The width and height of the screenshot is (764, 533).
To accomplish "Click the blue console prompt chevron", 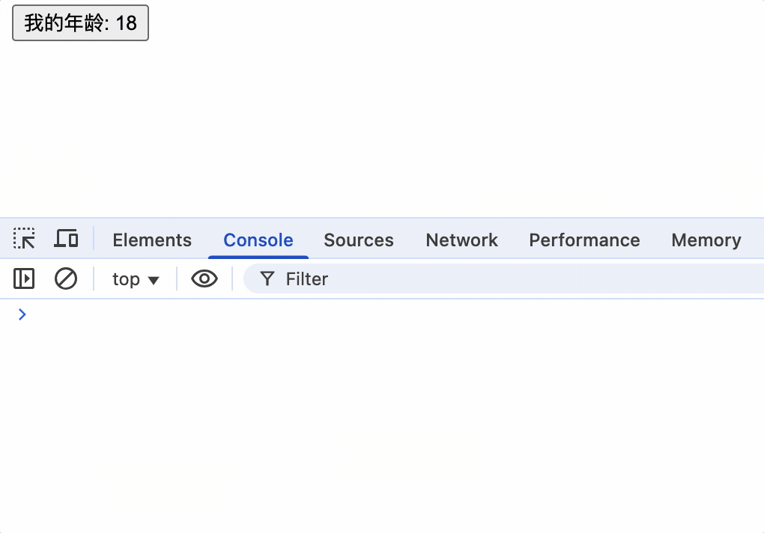I will pos(22,314).
